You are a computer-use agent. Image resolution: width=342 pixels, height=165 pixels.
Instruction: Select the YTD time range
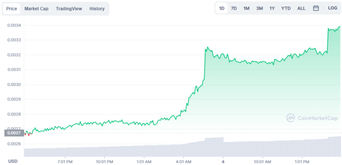click(286, 9)
